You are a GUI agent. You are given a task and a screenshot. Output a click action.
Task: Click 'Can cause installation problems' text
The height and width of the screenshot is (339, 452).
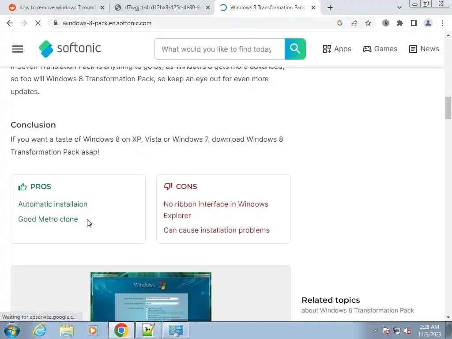pyautogui.click(x=216, y=230)
